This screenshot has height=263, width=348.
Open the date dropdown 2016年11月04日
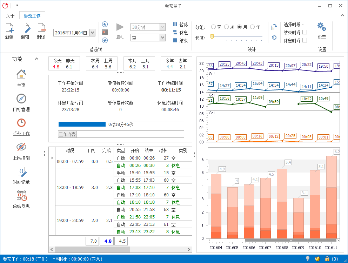pos(92,33)
